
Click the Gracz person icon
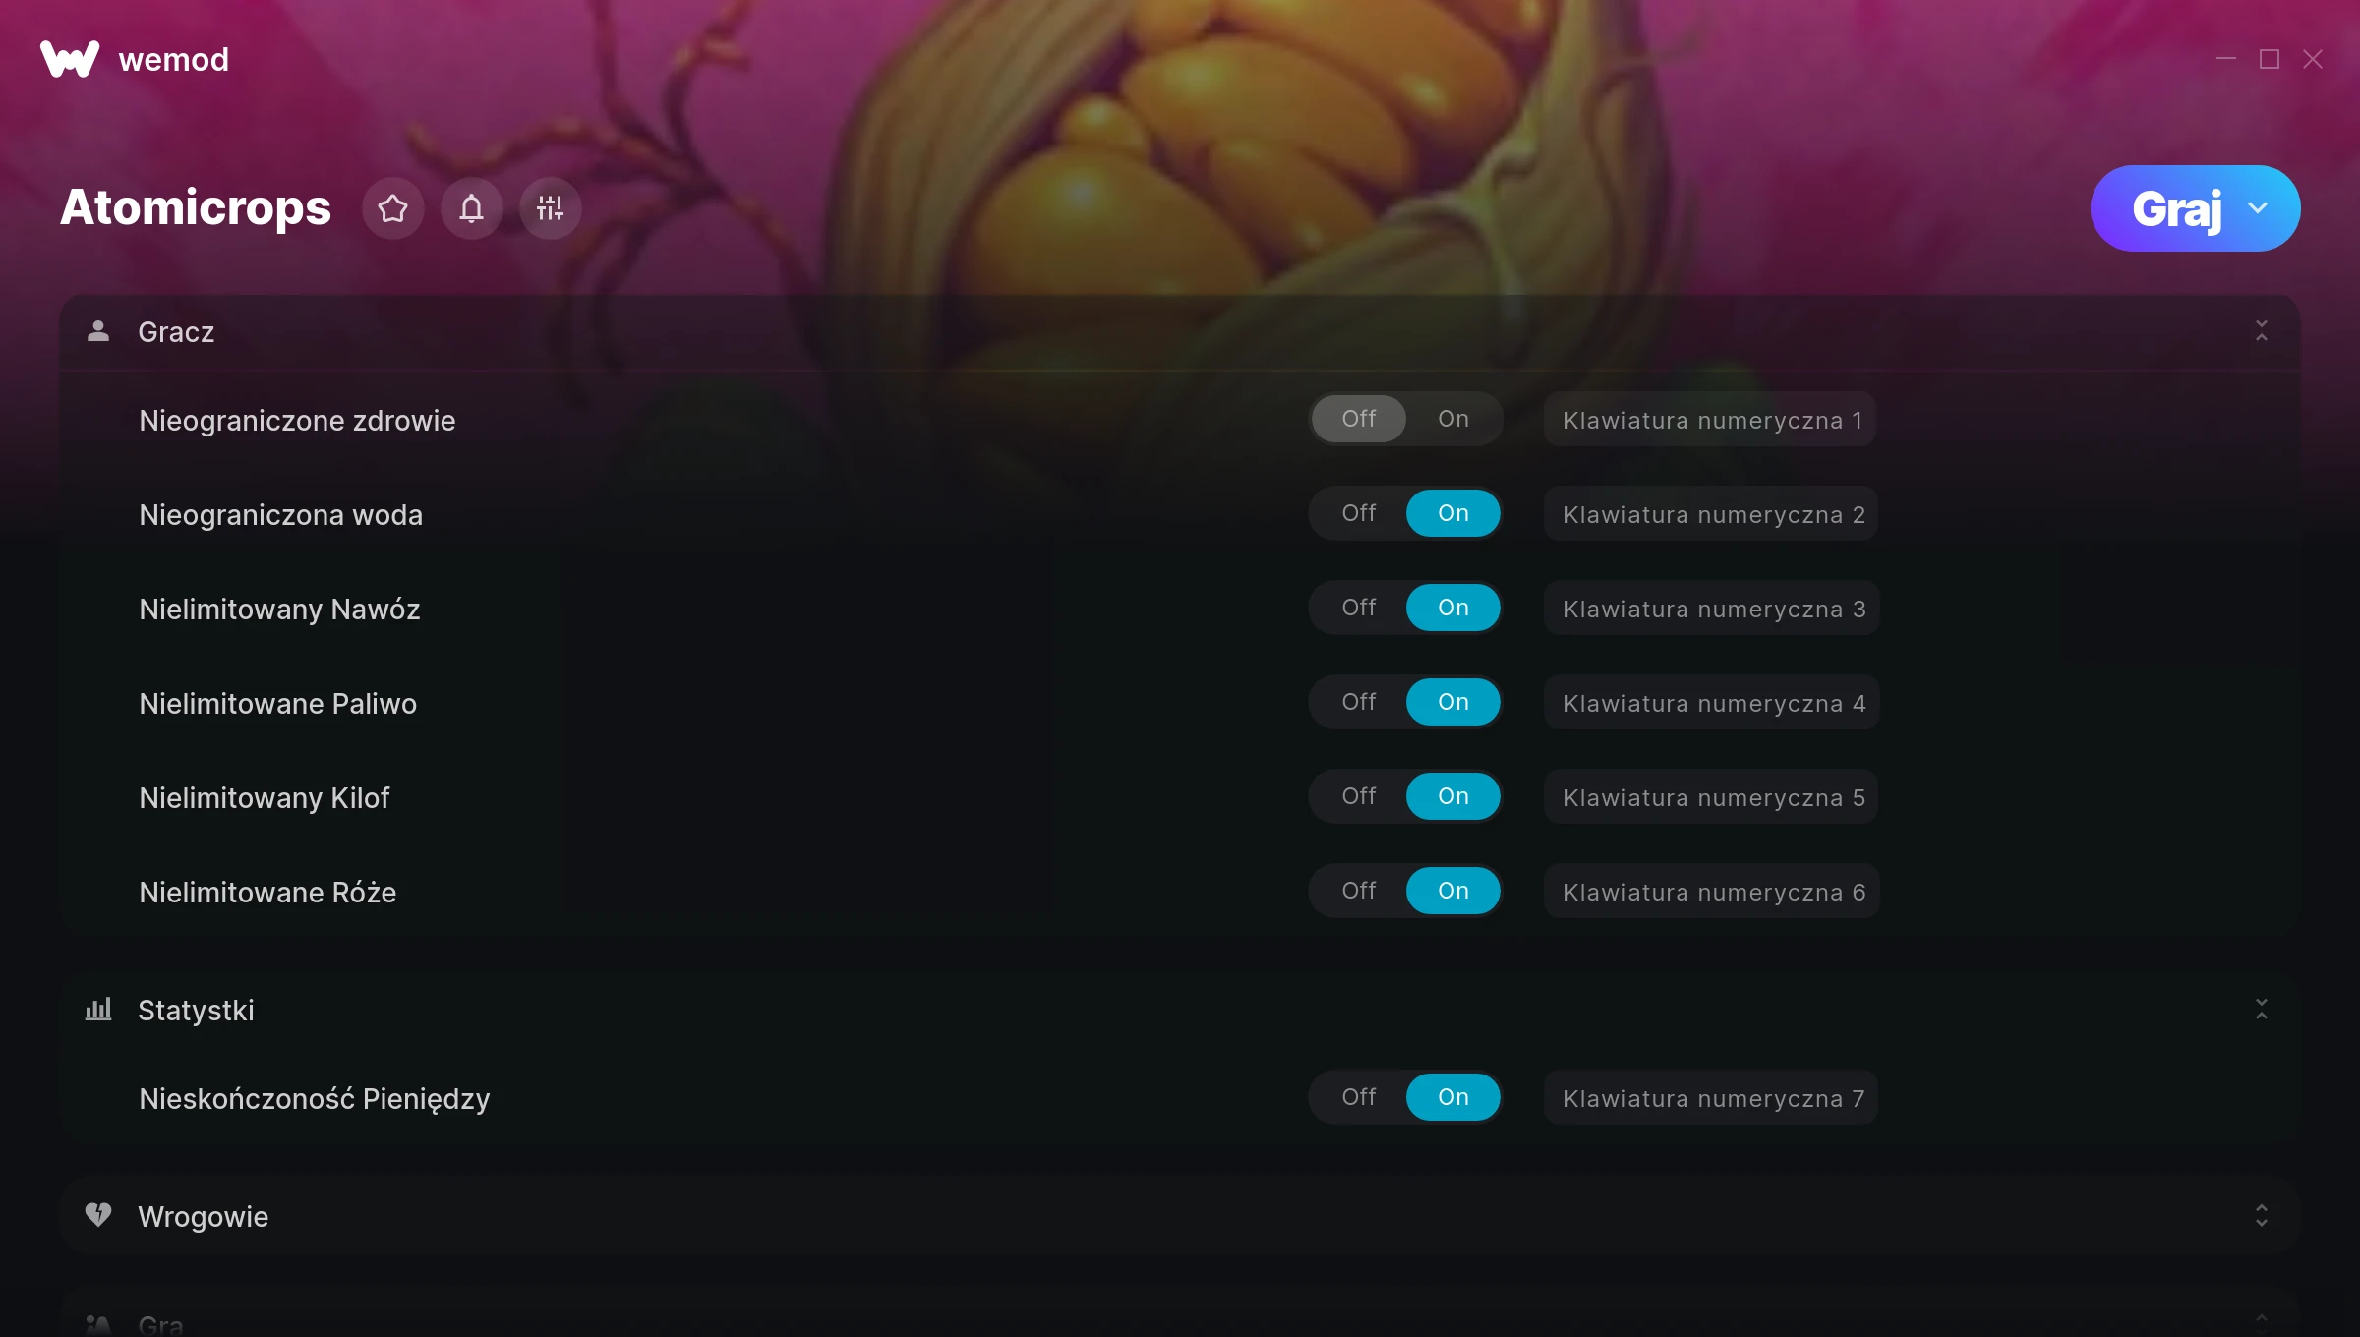click(x=98, y=331)
